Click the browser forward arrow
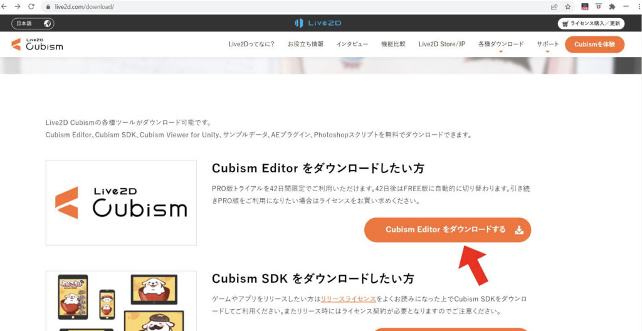The height and width of the screenshot is (331, 642). click(x=17, y=6)
